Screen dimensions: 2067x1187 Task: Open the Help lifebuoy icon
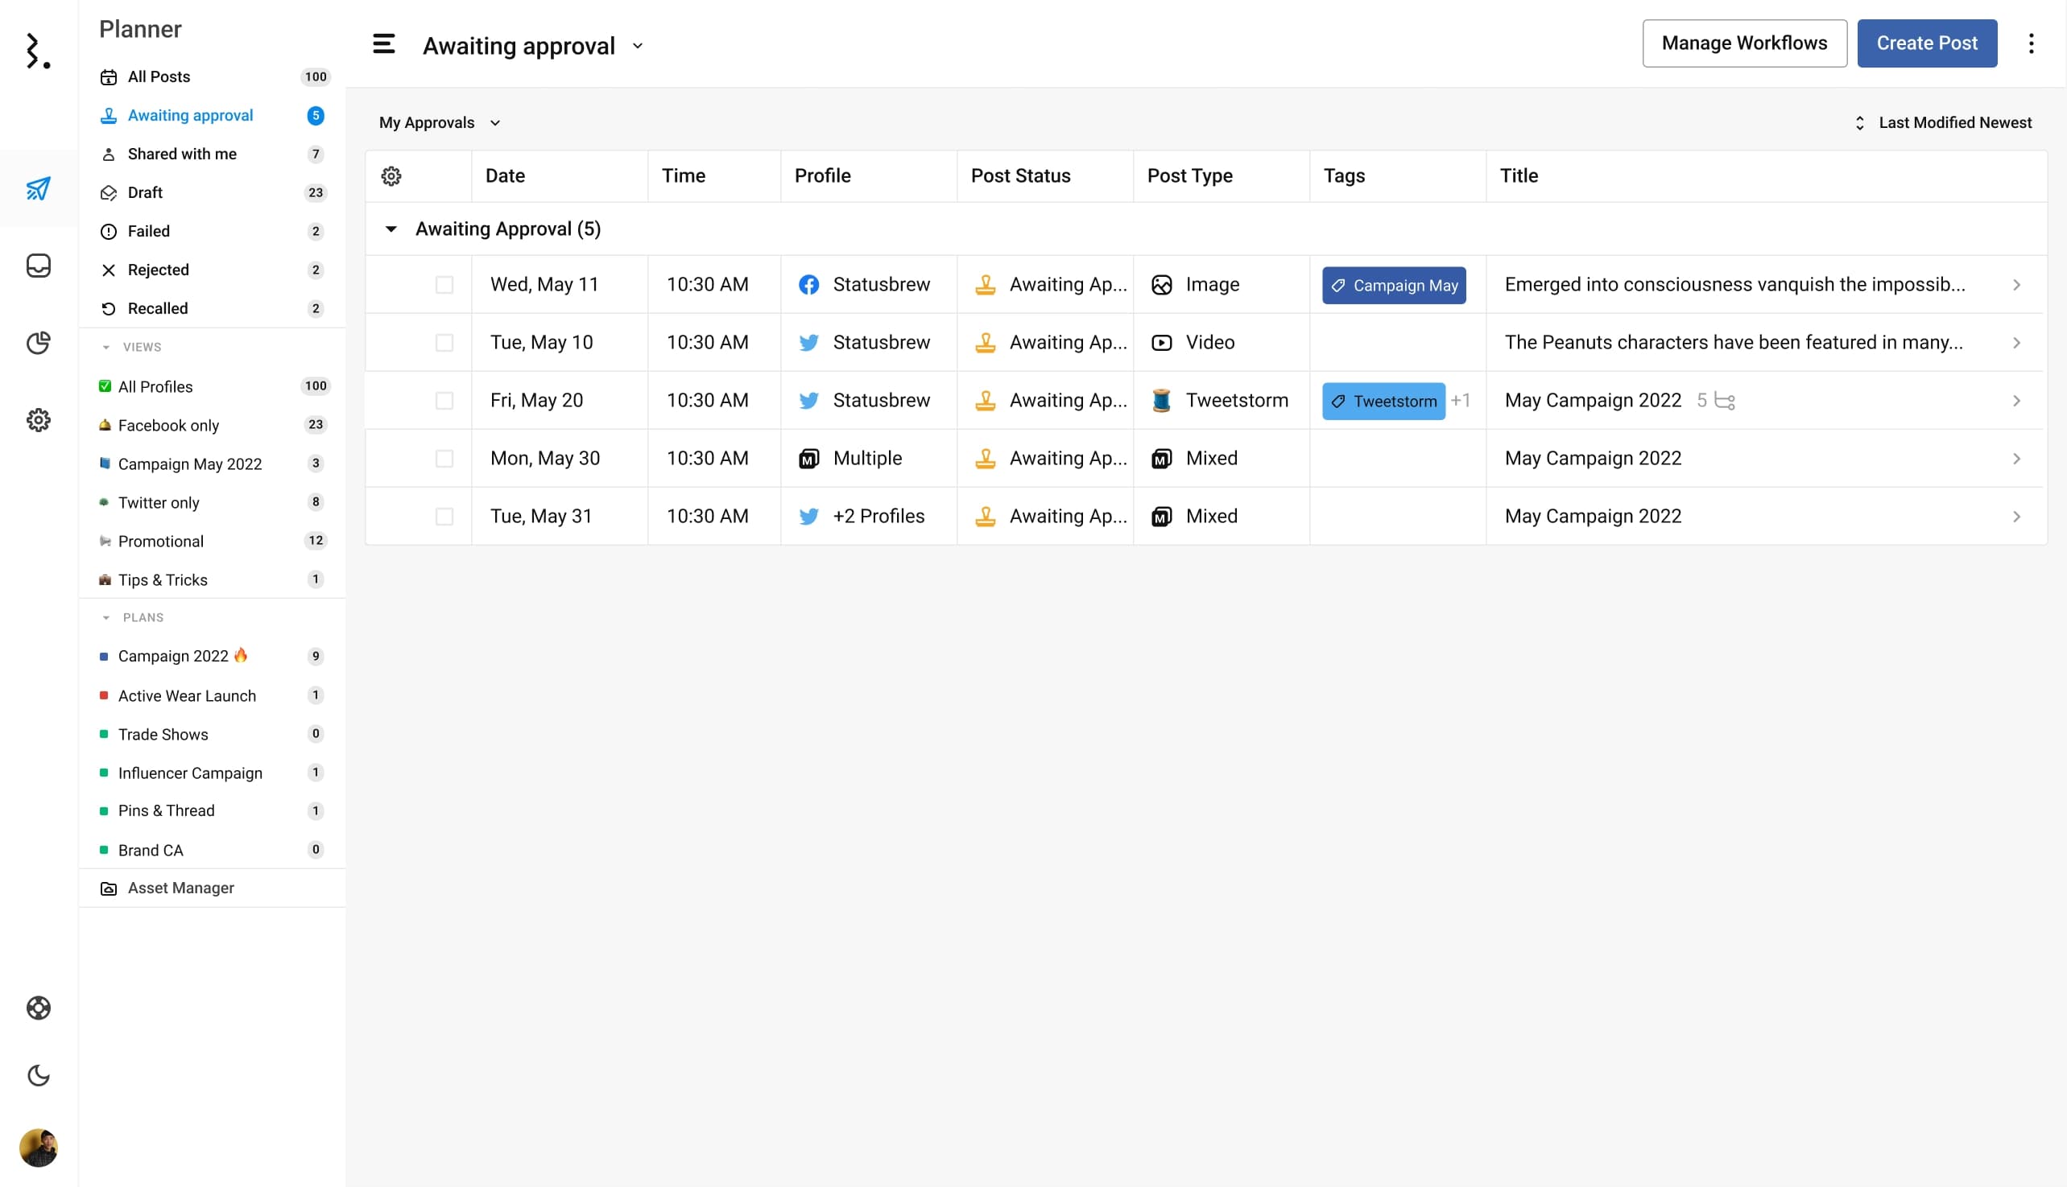[x=39, y=1008]
